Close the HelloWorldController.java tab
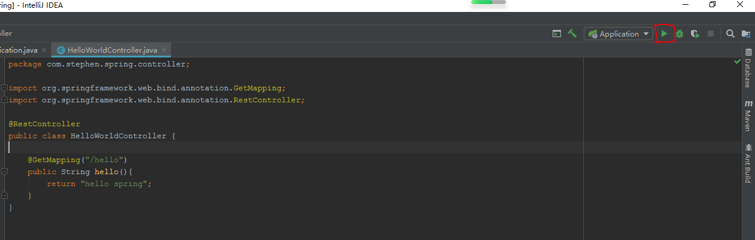Image resolution: width=755 pixels, height=240 pixels. click(163, 50)
